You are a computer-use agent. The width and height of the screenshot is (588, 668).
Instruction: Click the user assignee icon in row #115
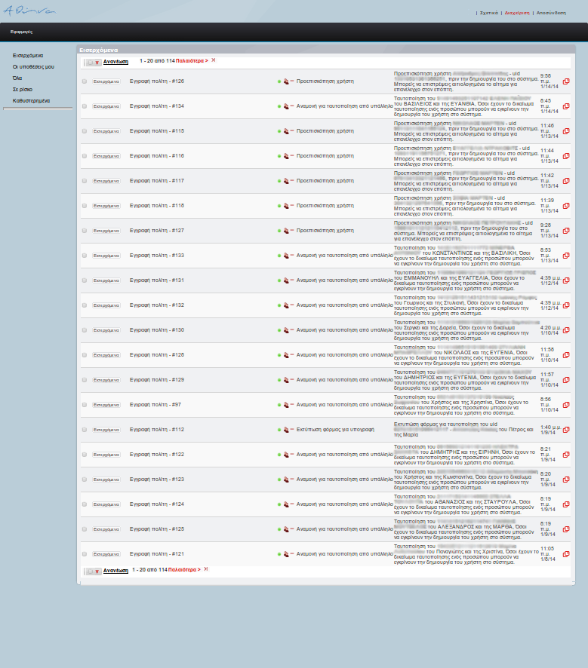click(x=286, y=131)
